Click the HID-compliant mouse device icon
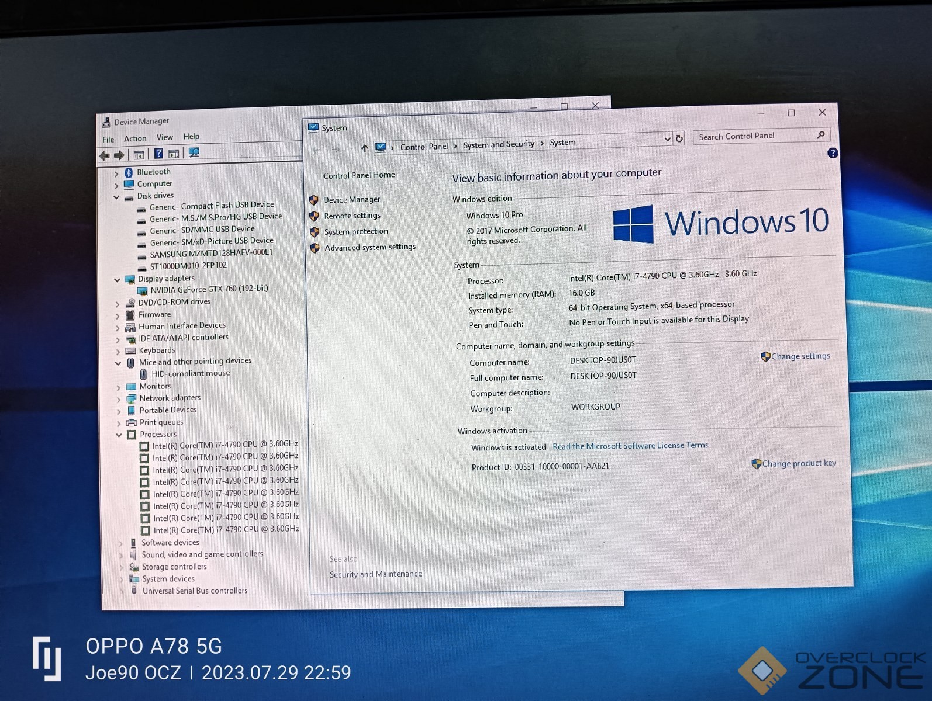The image size is (932, 701). click(143, 374)
